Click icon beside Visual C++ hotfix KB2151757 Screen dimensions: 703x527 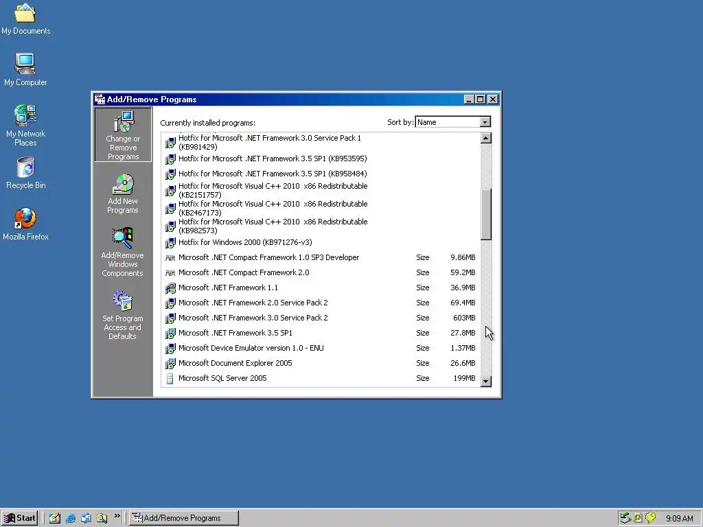[170, 191]
